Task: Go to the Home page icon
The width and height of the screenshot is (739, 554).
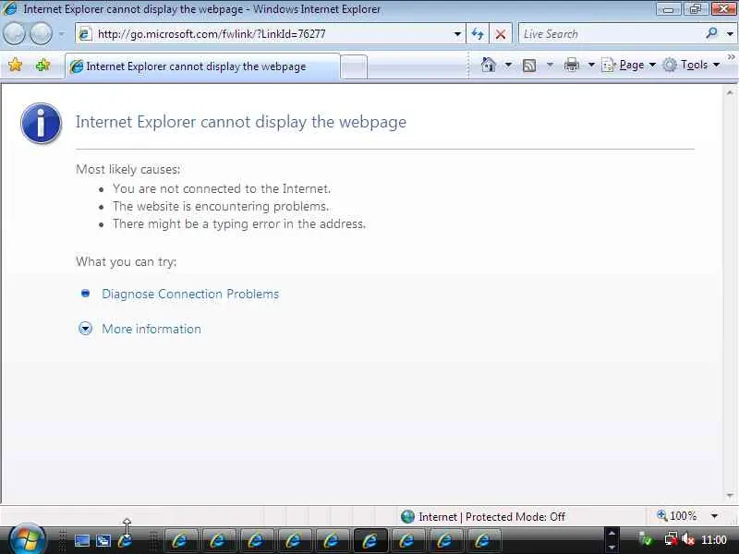Action: click(489, 65)
